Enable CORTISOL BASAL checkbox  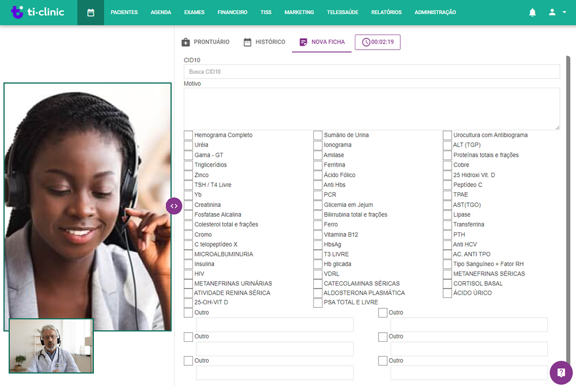click(447, 284)
